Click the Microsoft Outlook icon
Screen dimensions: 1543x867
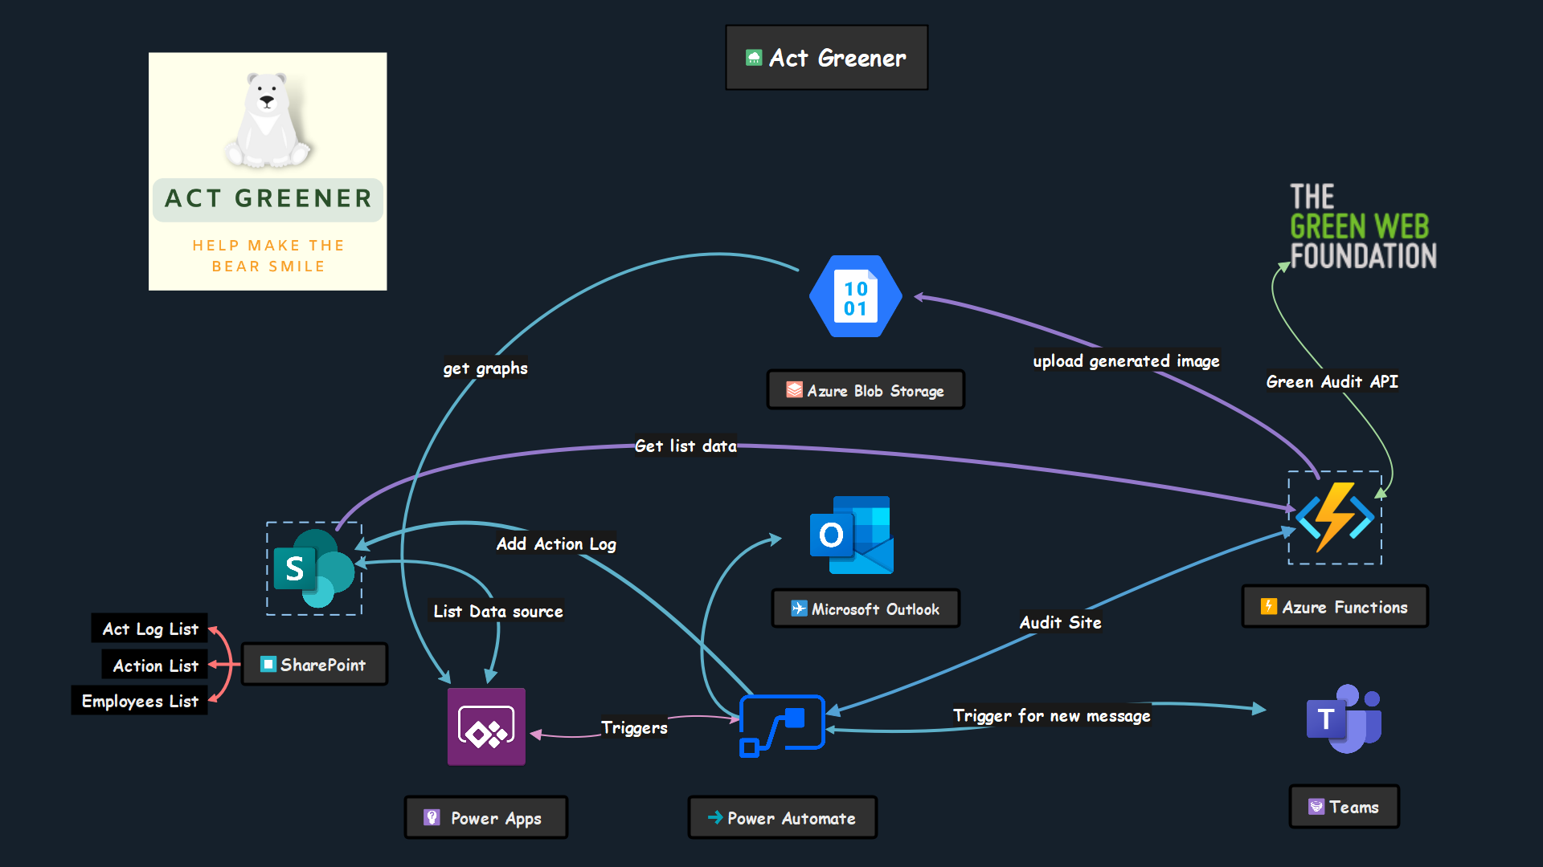tap(852, 535)
